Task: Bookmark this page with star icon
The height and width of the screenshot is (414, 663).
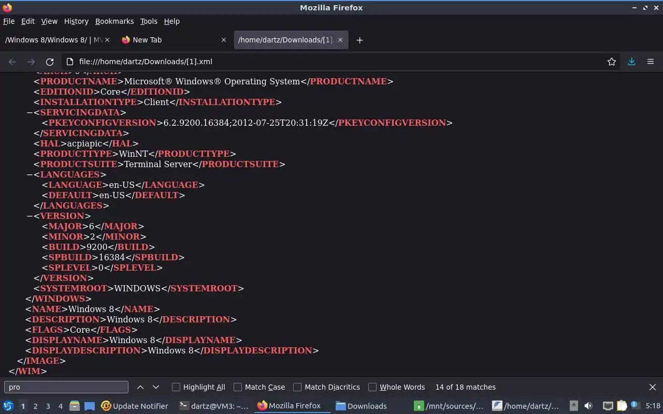Action: [612, 62]
